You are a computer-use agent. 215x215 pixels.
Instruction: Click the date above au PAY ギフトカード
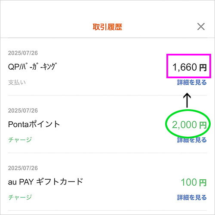pyautogui.click(x=23, y=168)
